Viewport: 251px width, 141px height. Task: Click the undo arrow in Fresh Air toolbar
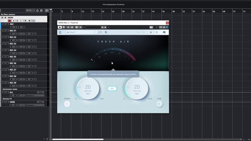(x=138, y=32)
